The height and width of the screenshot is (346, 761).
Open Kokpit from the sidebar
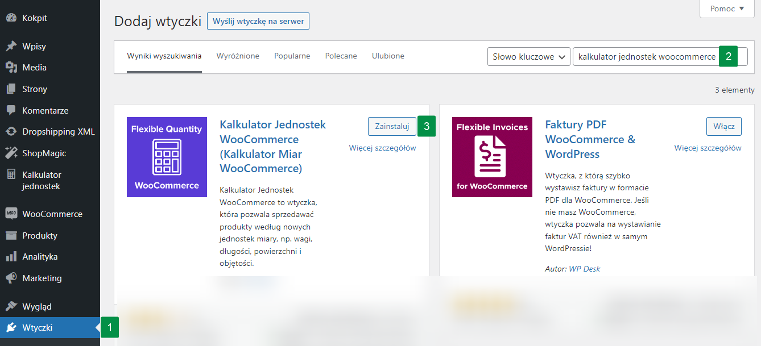[50, 18]
